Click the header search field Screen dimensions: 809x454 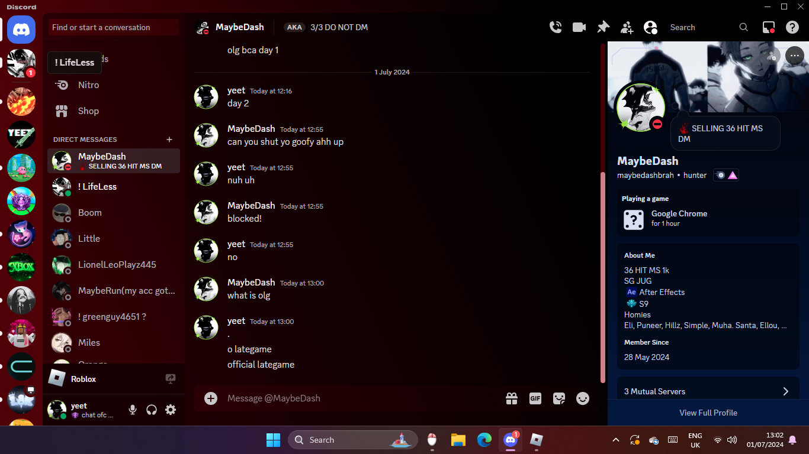point(708,27)
